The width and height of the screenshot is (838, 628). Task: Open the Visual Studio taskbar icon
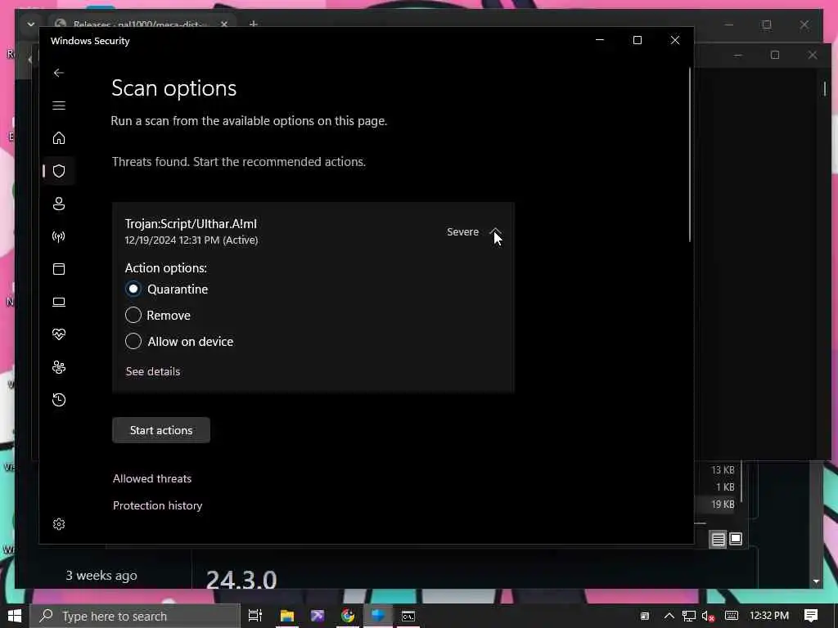(318, 616)
